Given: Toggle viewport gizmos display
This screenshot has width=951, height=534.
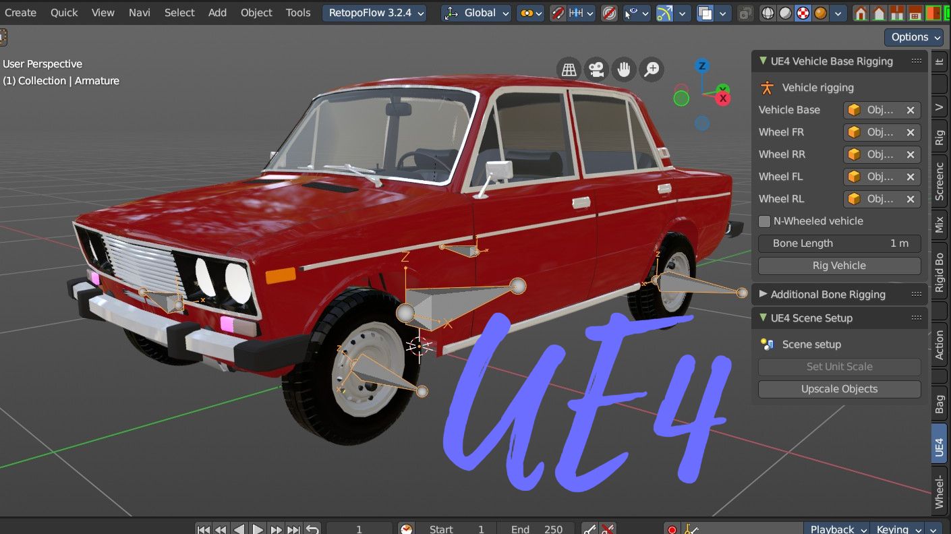Looking at the screenshot, I should click(x=665, y=13).
